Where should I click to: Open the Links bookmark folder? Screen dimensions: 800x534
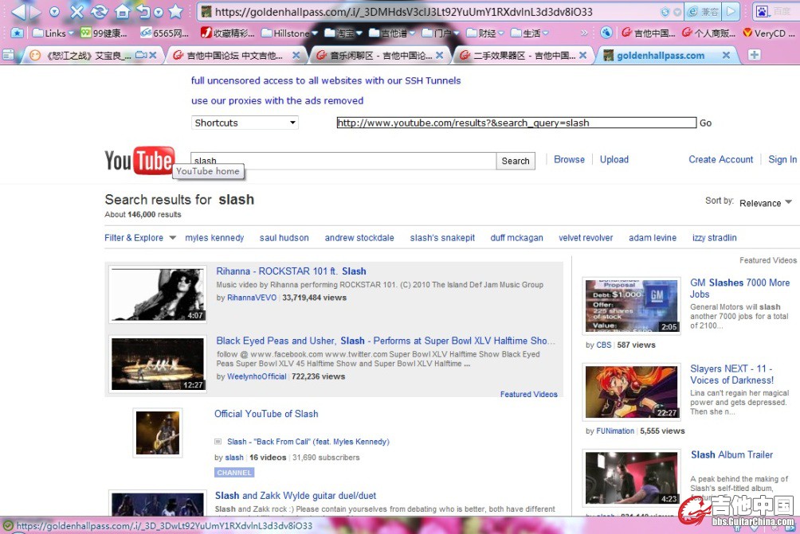(53, 33)
